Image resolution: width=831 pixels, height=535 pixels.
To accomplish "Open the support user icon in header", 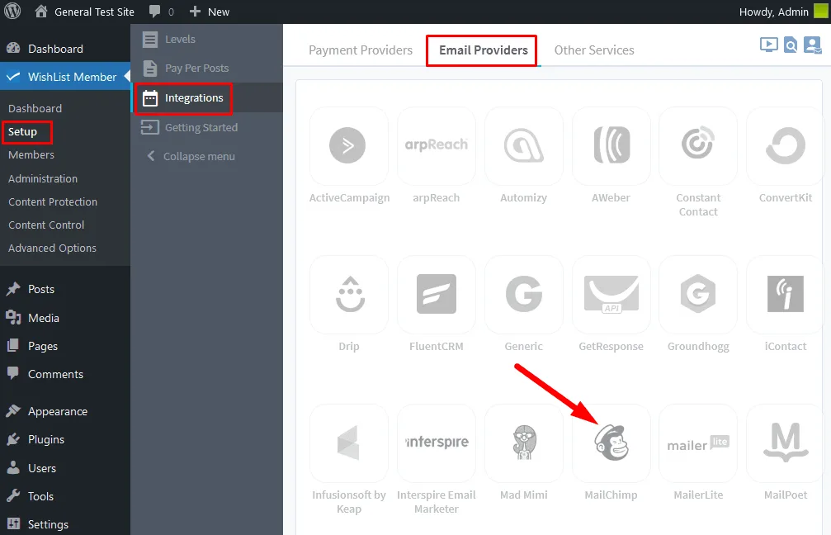I will [x=813, y=45].
